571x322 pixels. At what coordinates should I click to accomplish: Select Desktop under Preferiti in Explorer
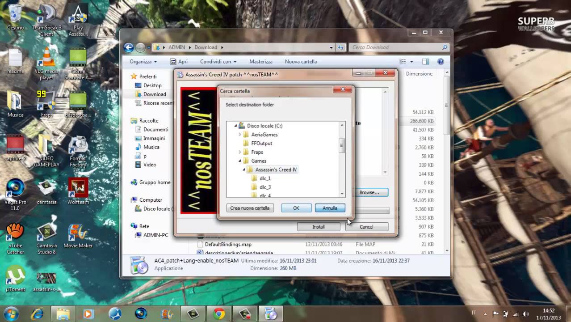click(x=152, y=85)
